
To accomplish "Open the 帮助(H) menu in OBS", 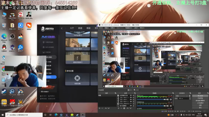I will click(142, 28).
